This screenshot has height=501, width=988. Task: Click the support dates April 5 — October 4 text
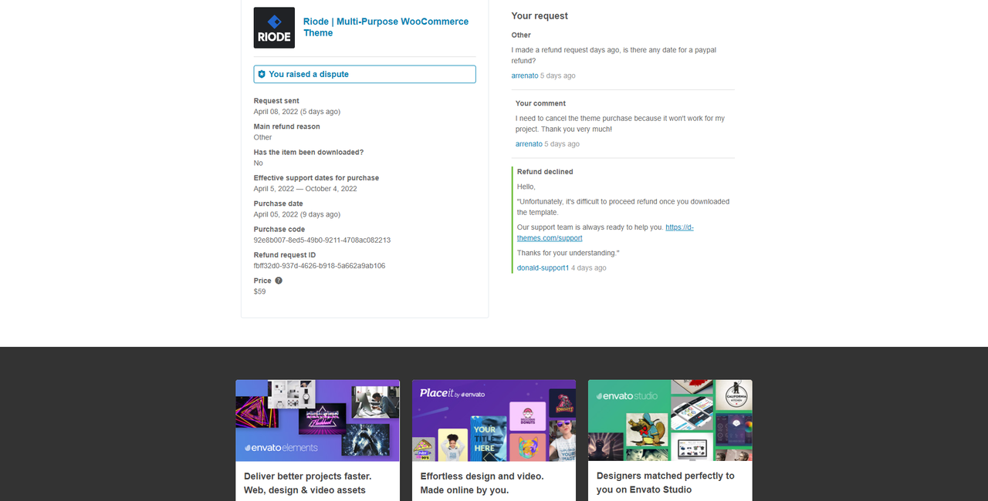coord(306,189)
